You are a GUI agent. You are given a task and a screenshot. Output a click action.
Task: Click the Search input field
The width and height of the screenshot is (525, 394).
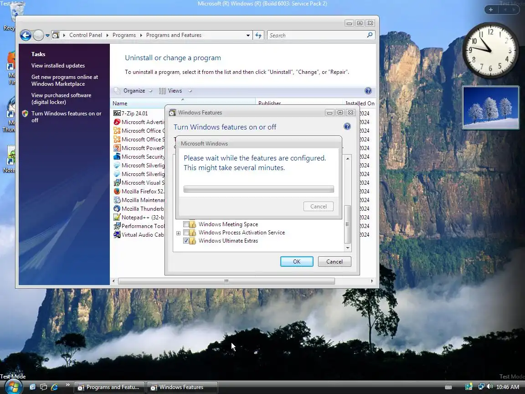tap(316, 35)
